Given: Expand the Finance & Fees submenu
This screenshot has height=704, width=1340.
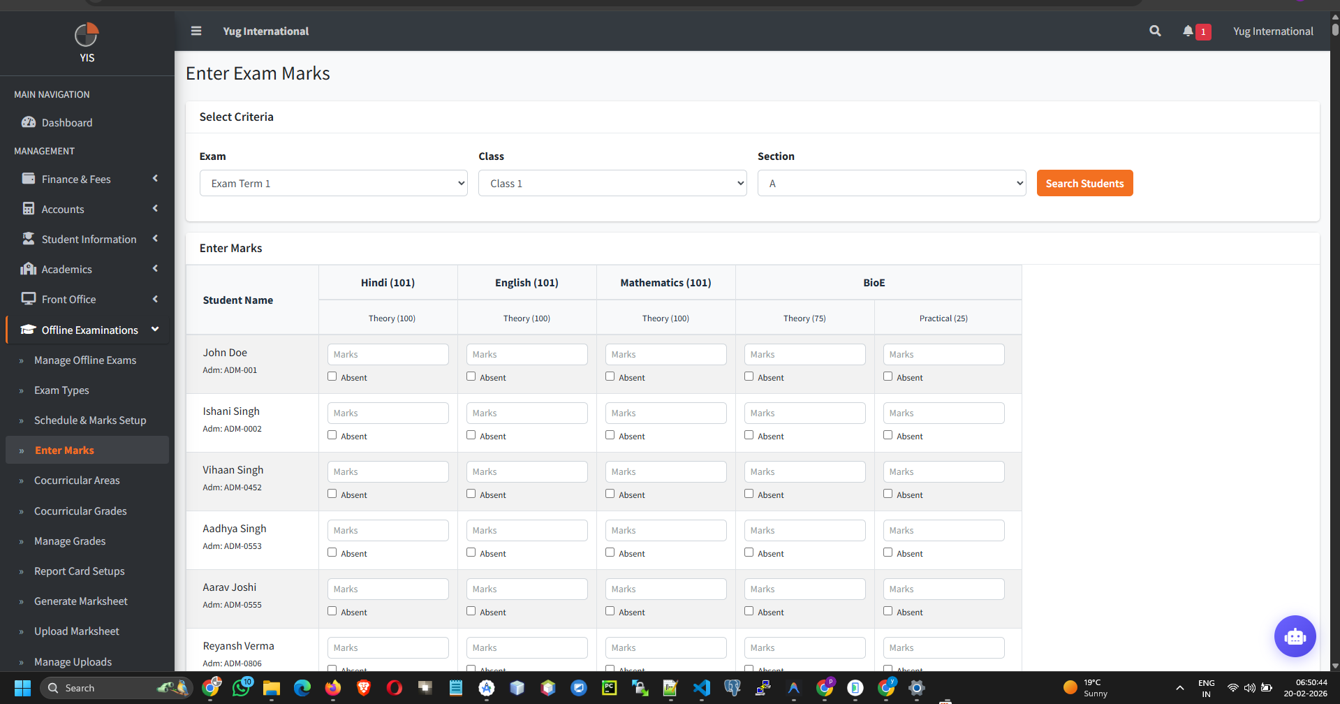Looking at the screenshot, I should (76, 179).
